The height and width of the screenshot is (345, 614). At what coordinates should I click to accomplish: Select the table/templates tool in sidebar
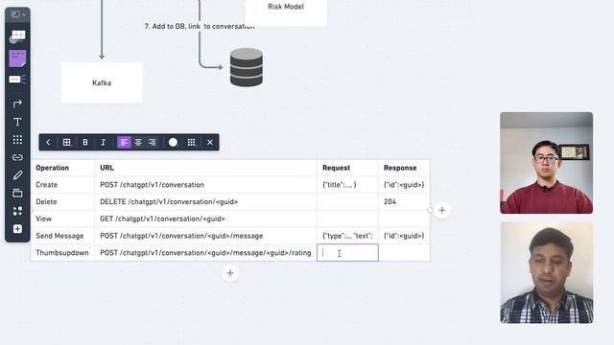click(x=17, y=36)
